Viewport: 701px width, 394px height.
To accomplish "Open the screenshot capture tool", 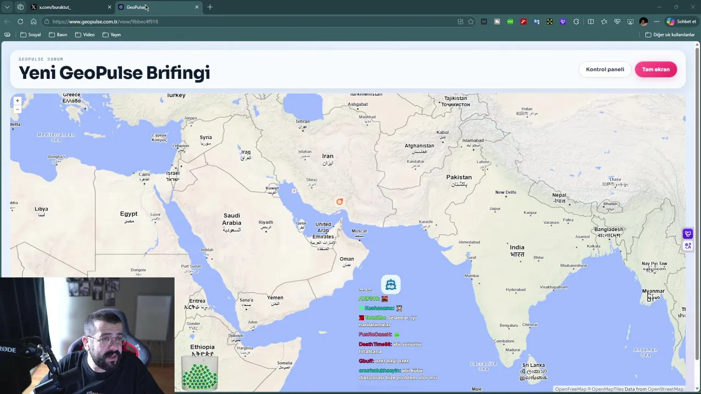I will point(630,21).
